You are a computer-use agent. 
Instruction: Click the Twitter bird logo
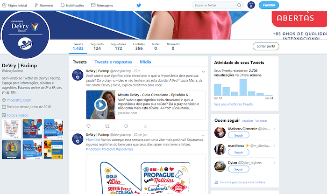139,6
